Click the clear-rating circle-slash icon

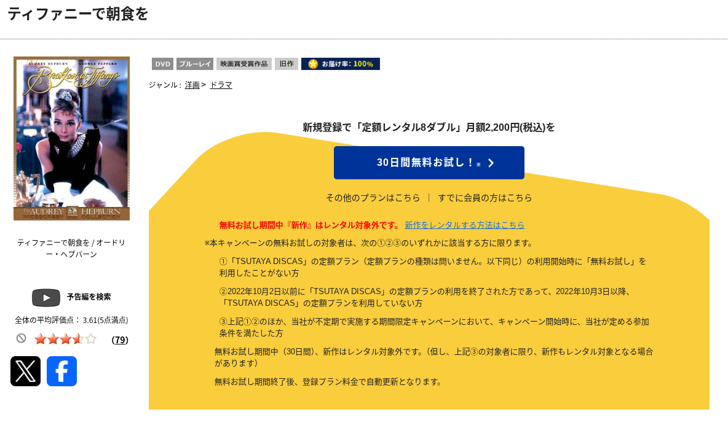click(22, 338)
